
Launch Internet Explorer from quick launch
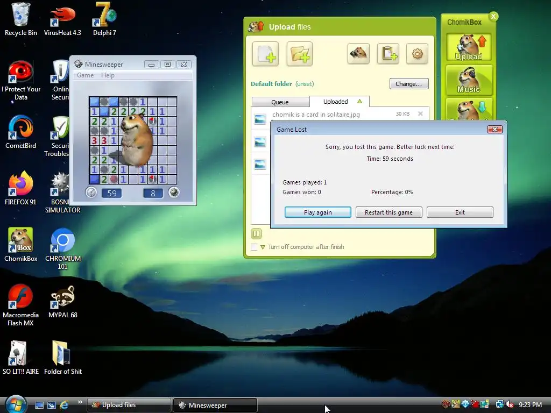click(64, 405)
